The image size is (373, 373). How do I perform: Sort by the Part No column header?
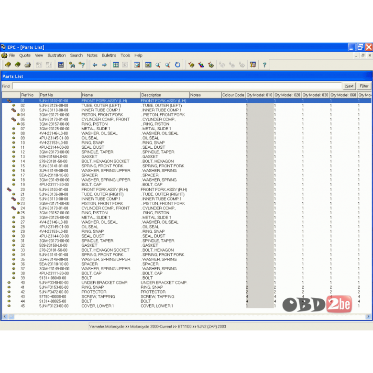[60, 95]
